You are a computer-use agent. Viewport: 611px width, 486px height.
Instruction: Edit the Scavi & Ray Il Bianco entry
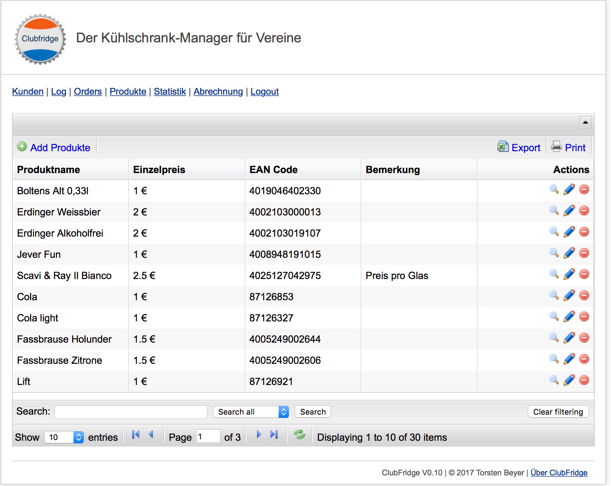click(569, 274)
